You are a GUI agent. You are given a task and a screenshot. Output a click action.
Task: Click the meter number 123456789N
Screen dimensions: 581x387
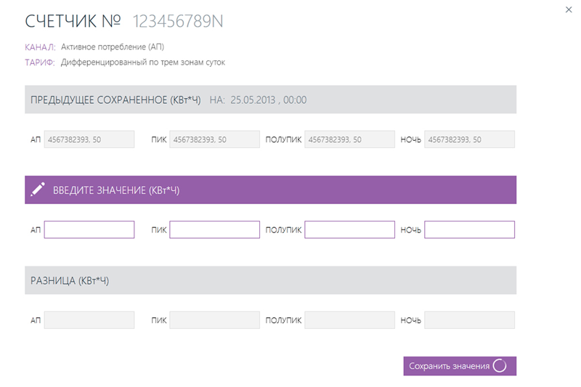tap(178, 22)
